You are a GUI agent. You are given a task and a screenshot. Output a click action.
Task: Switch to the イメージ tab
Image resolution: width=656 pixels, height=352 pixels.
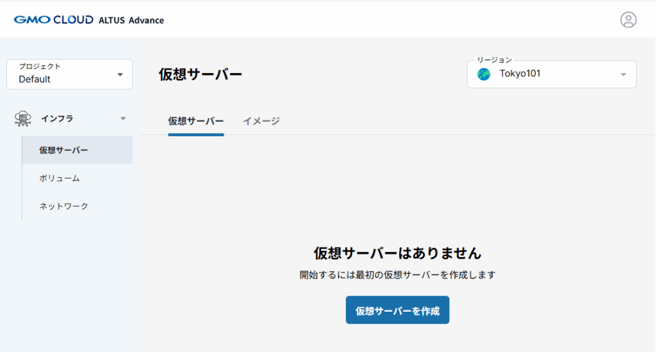pos(261,121)
